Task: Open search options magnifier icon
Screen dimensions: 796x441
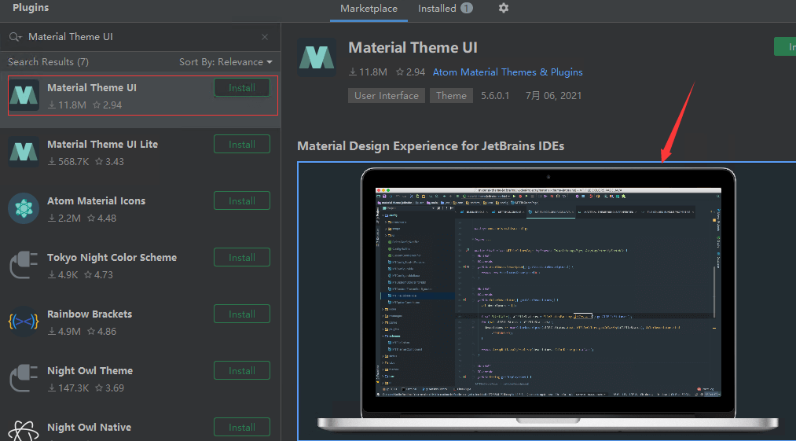Action: [x=15, y=37]
